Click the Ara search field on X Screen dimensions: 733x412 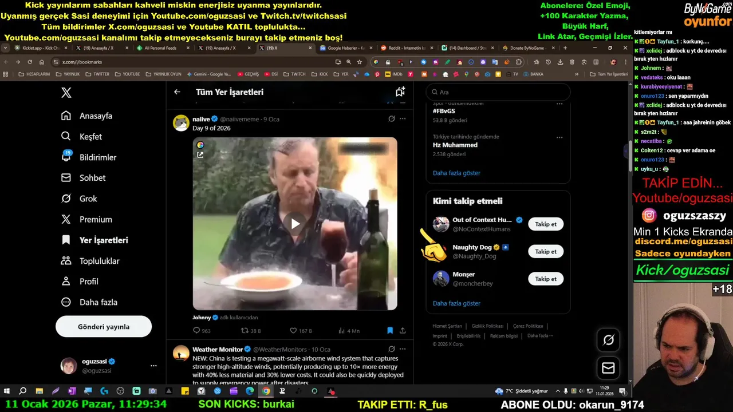(498, 92)
